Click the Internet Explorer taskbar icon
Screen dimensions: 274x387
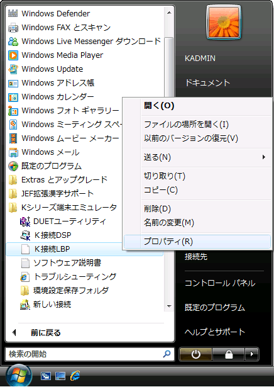tap(75, 376)
